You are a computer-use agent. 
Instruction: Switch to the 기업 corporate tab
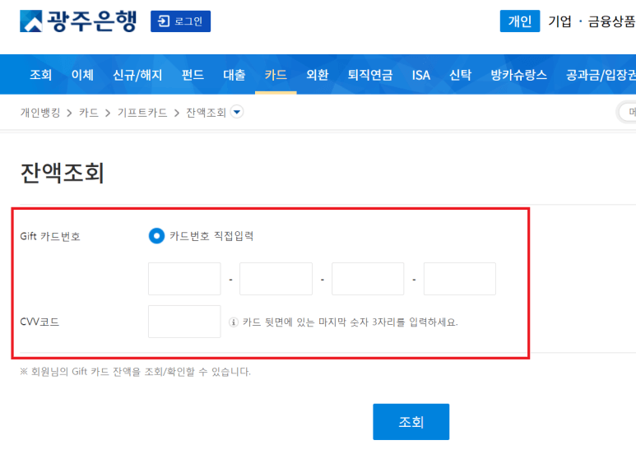559,21
